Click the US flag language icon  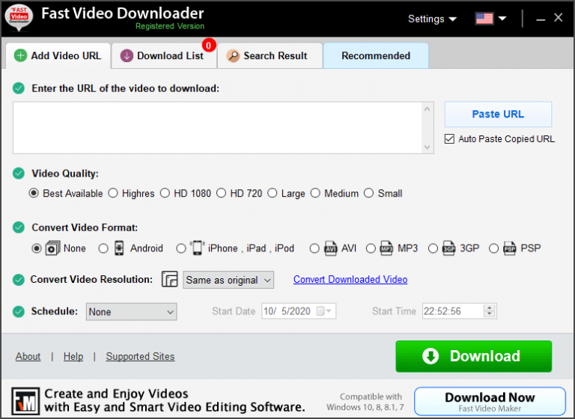tap(484, 18)
